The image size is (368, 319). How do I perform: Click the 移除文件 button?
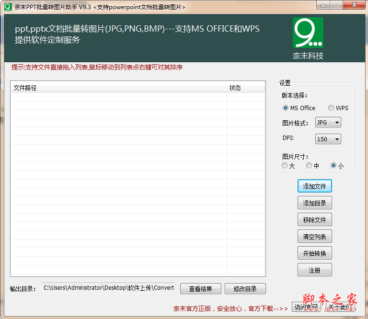point(314,220)
